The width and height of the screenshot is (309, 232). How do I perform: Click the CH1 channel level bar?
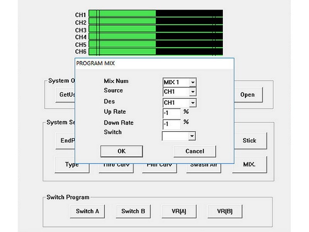tap(156, 14)
